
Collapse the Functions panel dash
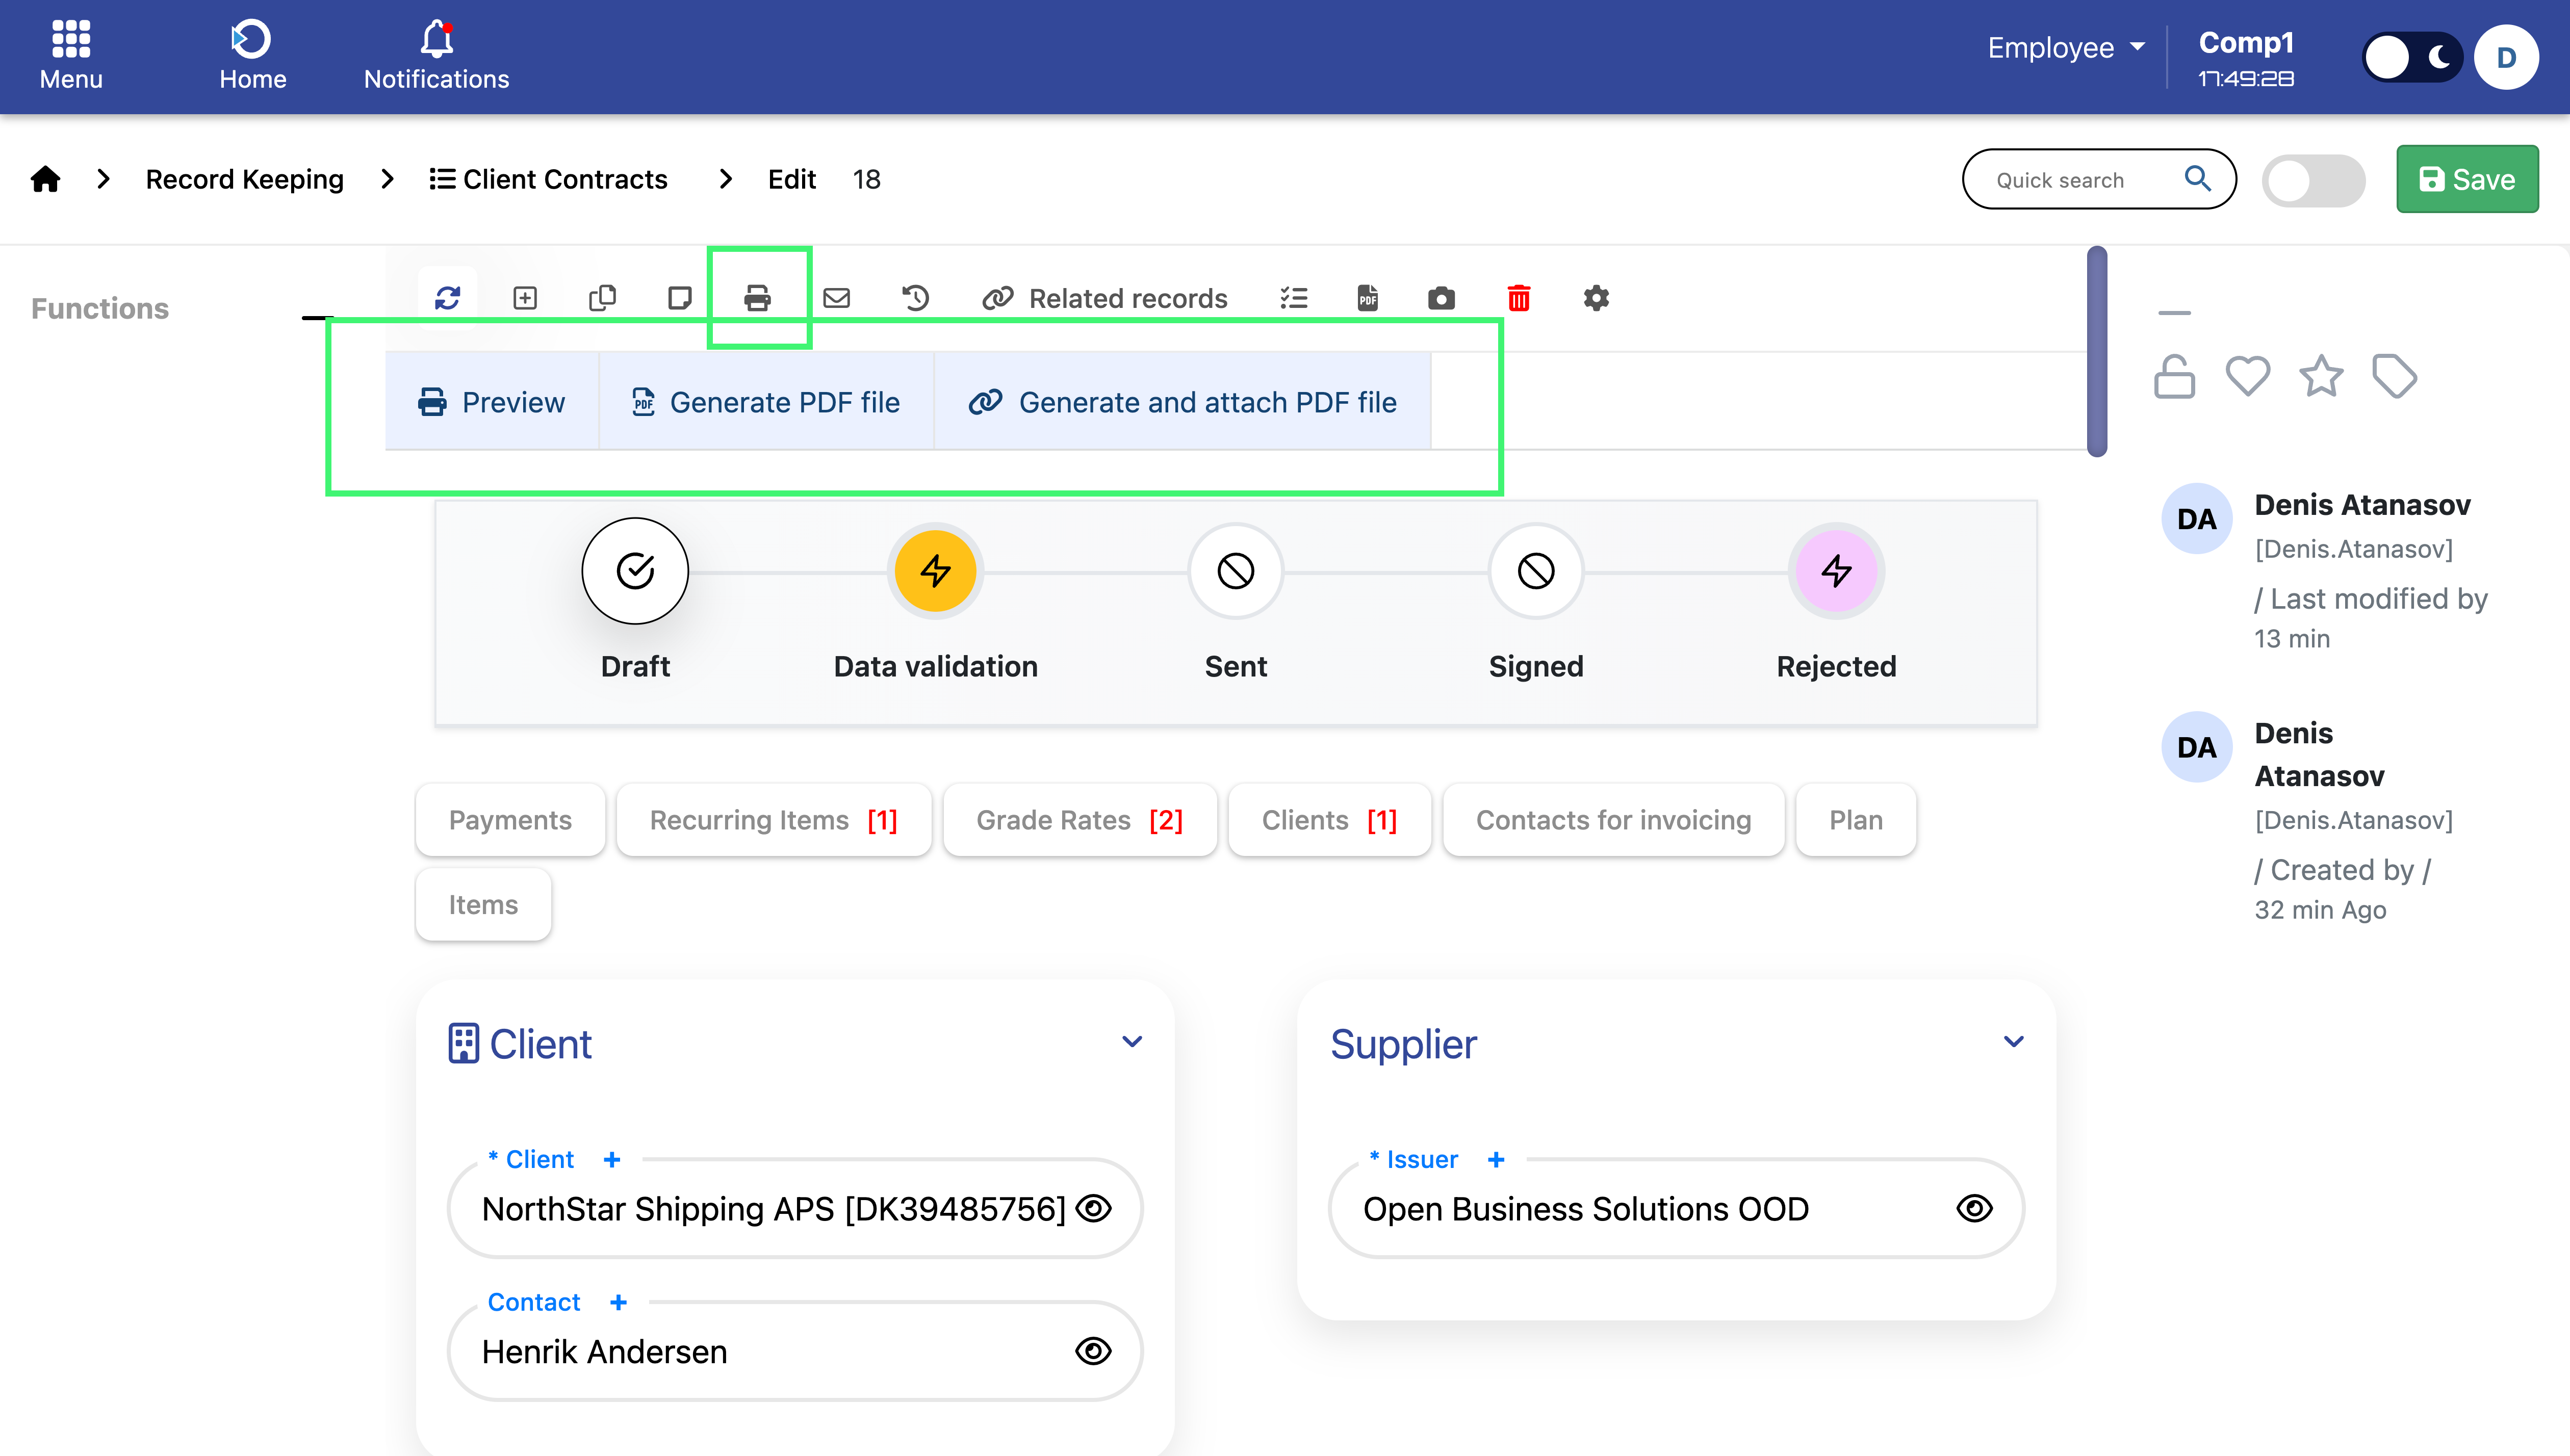point(317,318)
